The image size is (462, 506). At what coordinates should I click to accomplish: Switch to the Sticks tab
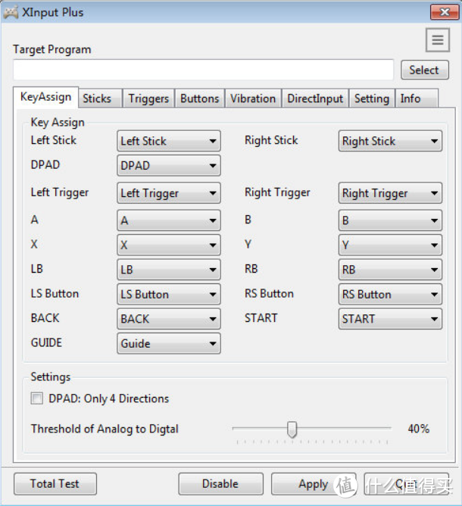(97, 98)
